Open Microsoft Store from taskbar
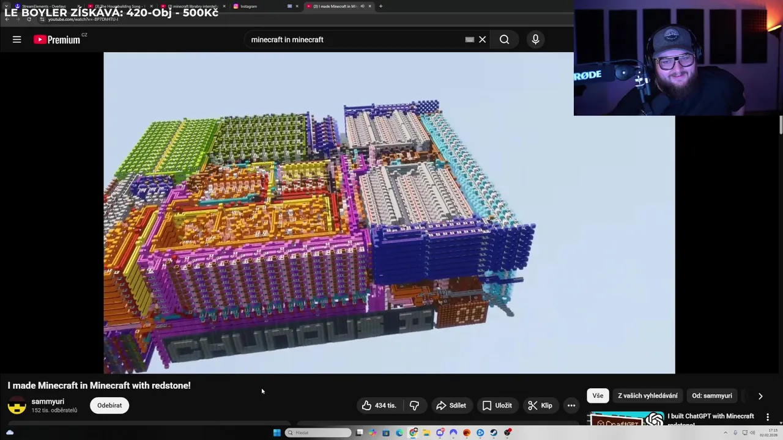 (x=386, y=433)
